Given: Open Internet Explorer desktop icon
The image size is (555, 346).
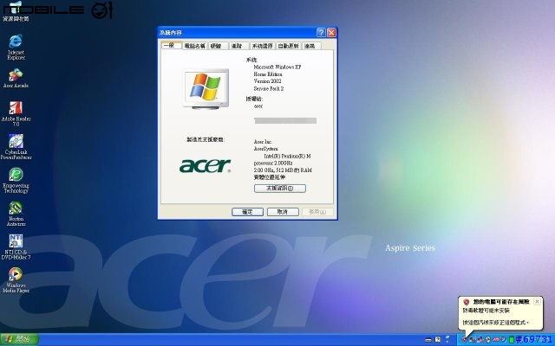Looking at the screenshot, I should click(x=16, y=47).
